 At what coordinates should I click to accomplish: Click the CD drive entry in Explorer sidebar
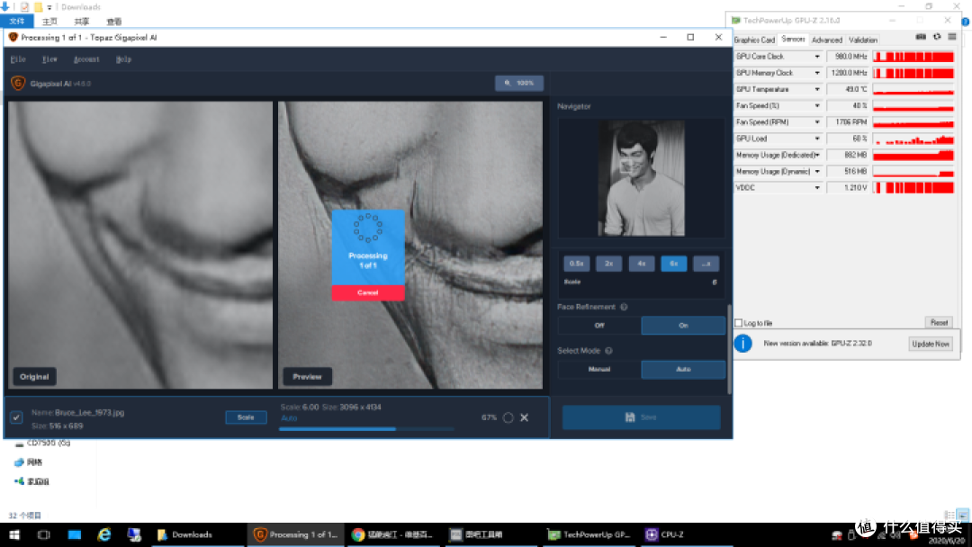point(43,443)
